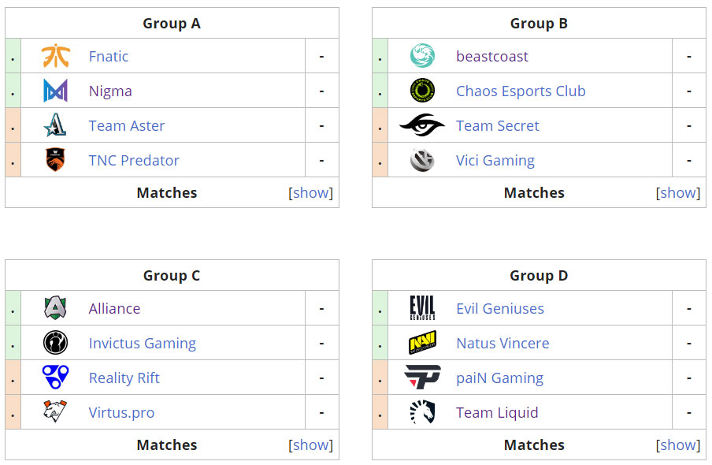The height and width of the screenshot is (465, 712).
Task: Expand the Matches in Group A
Action: (311, 192)
